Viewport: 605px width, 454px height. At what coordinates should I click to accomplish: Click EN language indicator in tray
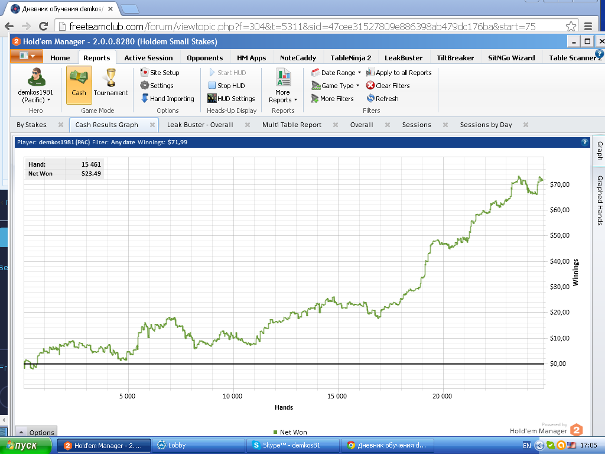(526, 446)
